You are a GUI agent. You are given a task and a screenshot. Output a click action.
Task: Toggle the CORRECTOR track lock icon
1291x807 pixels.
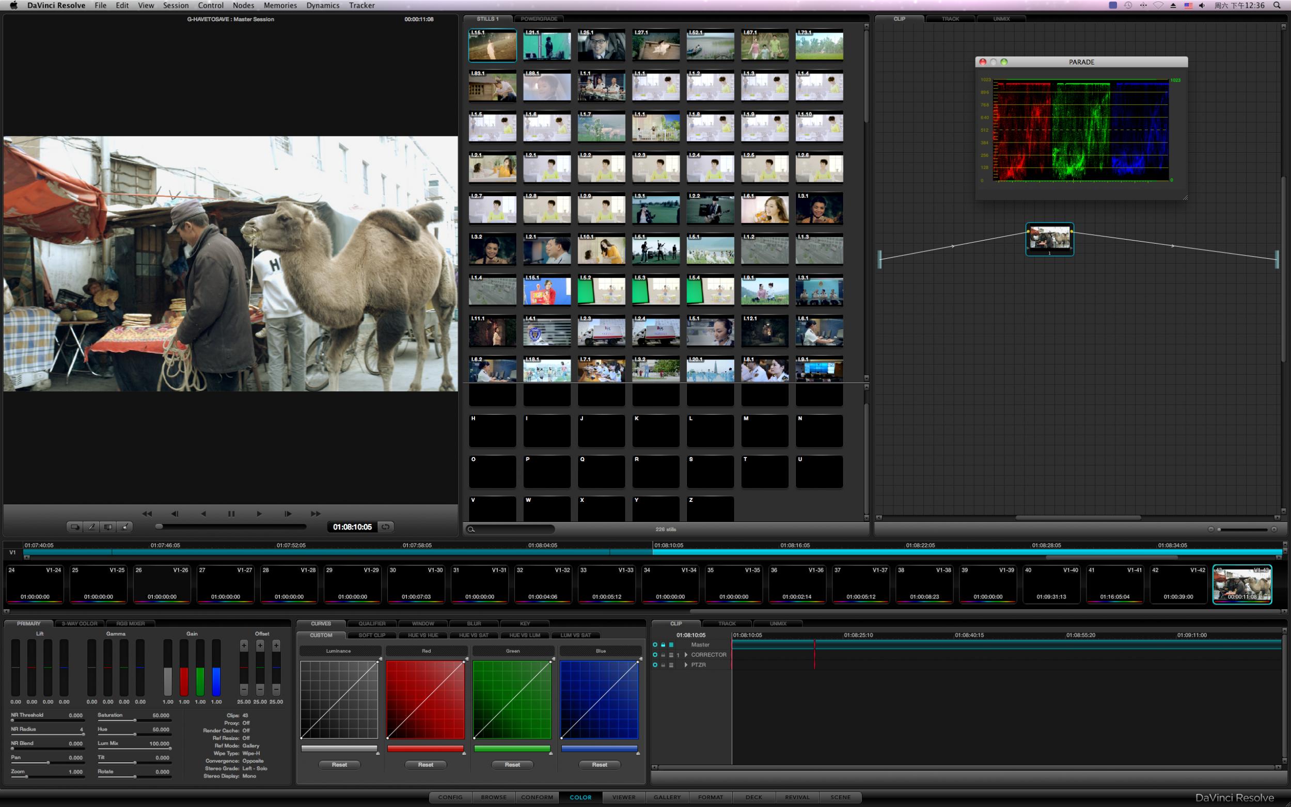click(663, 655)
